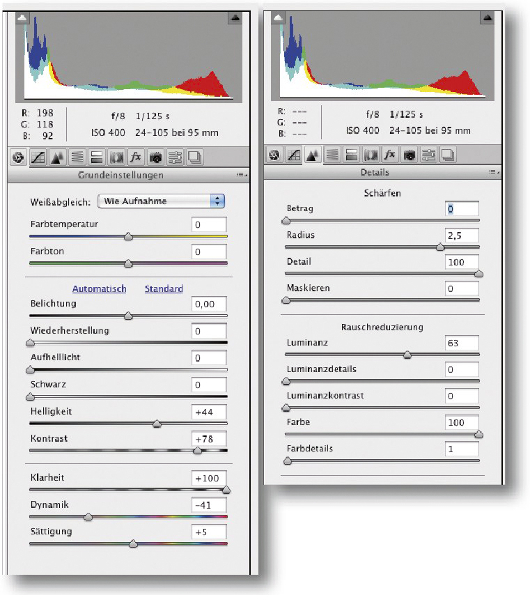This screenshot has width=530, height=595.
Task: Open HSL/Grayscale tab in Grundeinstellungen panel
Action: tap(77, 157)
